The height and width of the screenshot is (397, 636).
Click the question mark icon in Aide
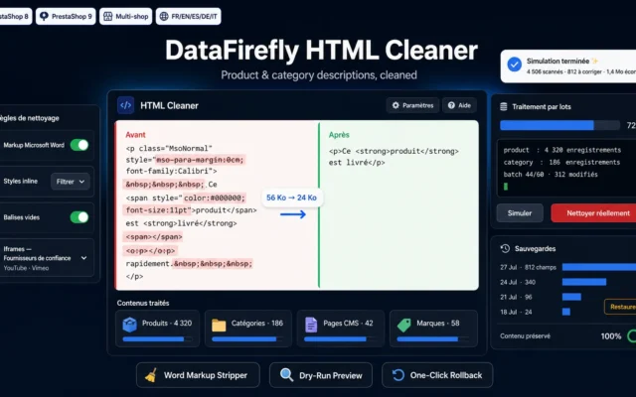click(451, 105)
